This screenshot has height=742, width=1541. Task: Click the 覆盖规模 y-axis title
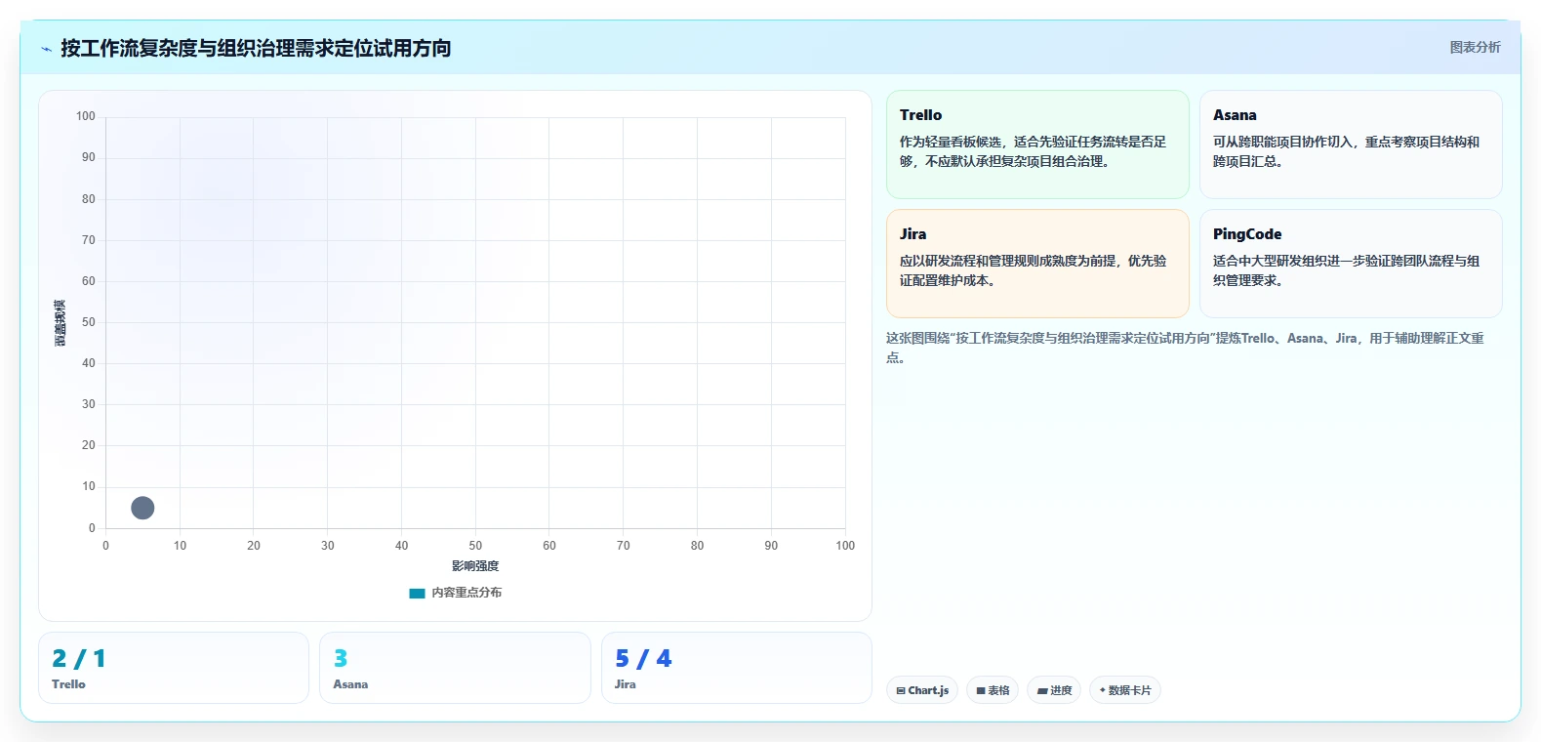click(x=61, y=322)
